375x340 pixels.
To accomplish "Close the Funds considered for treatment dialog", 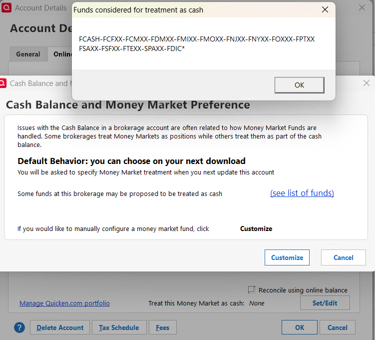I will click(x=325, y=9).
